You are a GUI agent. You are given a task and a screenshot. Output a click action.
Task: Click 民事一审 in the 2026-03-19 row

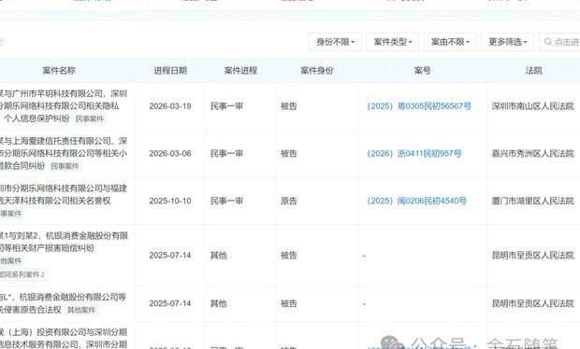pyautogui.click(x=226, y=106)
